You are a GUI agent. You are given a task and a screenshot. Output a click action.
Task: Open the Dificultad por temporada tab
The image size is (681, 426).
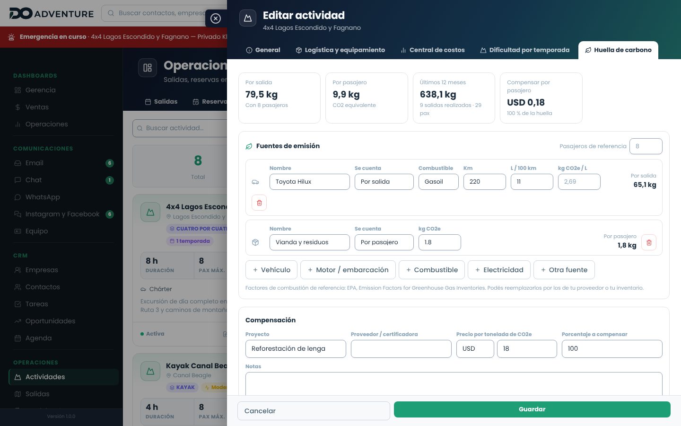(524, 50)
